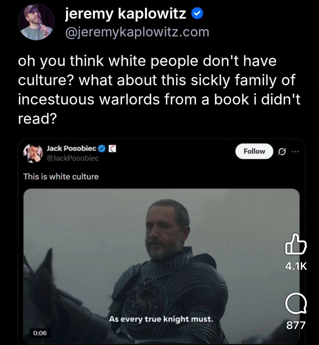The height and width of the screenshot is (345, 319).
Task: Open the @jeremykaplowitz.com handle link
Action: click(137, 32)
